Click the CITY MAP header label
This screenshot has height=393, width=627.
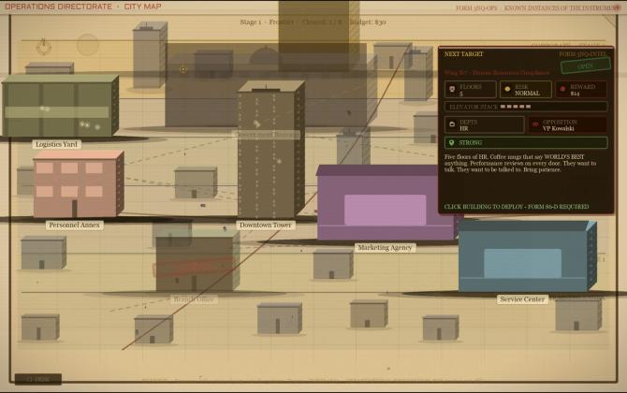coord(143,7)
